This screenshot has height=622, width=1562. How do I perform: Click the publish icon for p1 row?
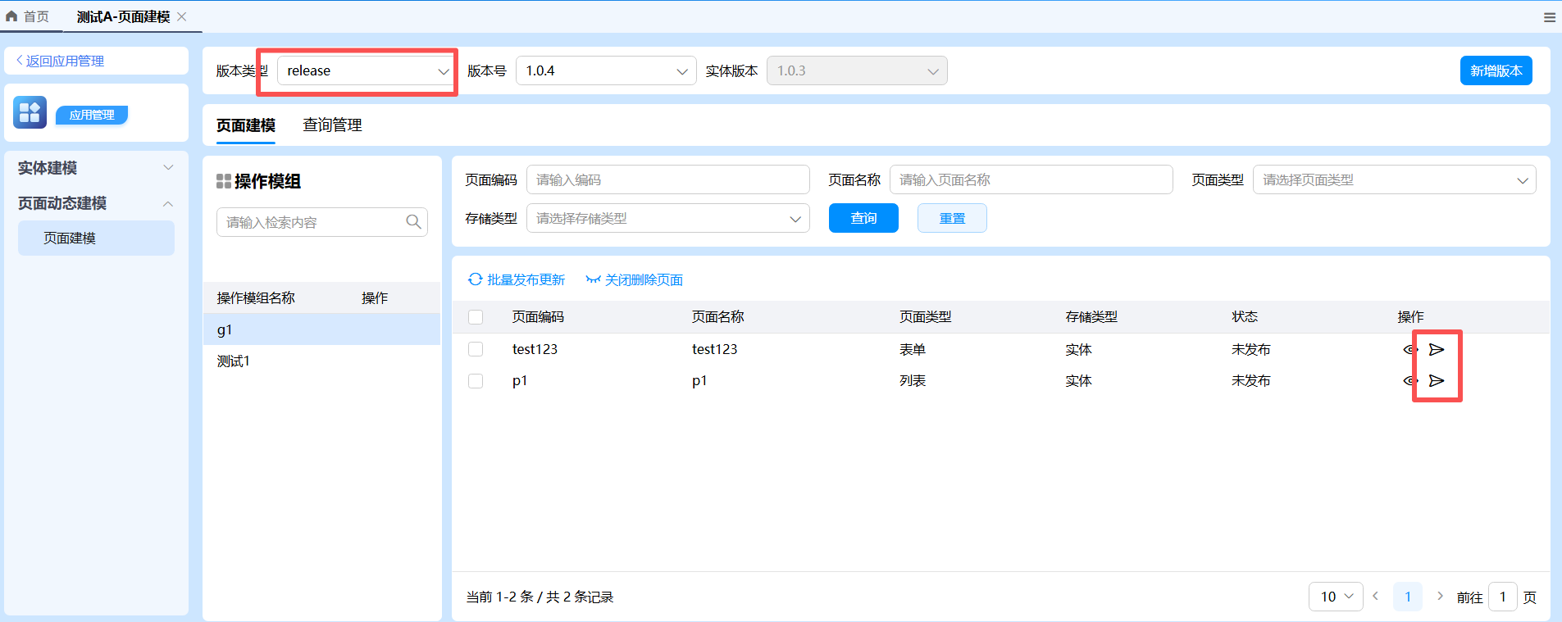pos(1437,381)
